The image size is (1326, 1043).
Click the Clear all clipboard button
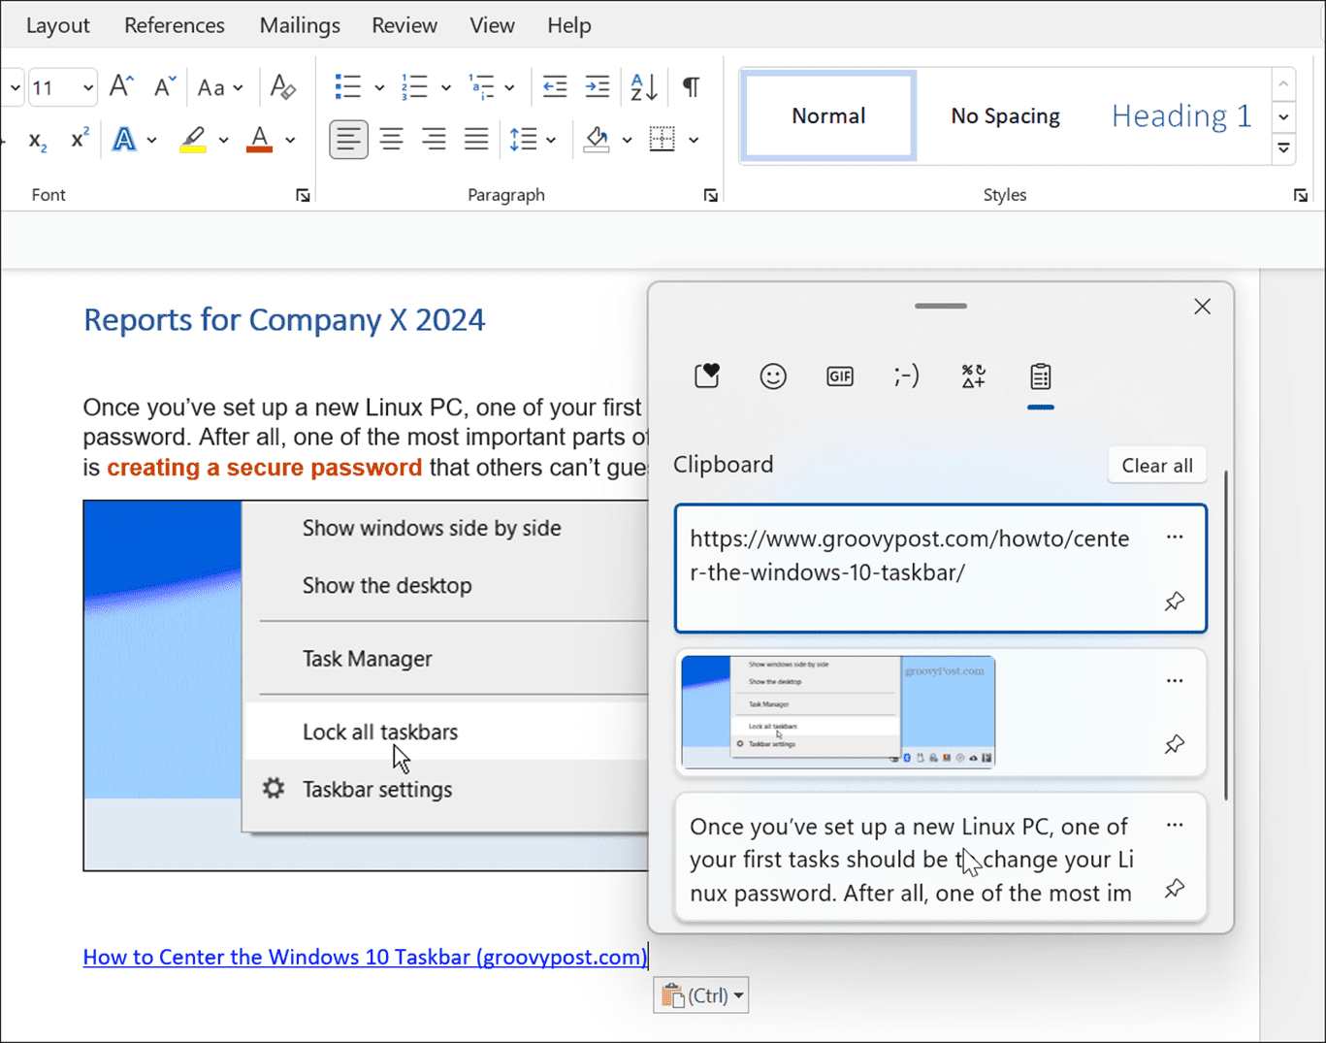(x=1156, y=465)
